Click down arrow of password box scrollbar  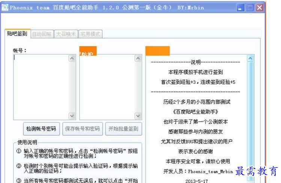click(x=138, y=116)
